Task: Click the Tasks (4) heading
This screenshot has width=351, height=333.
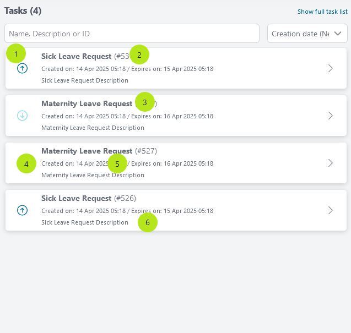Action: point(23,11)
